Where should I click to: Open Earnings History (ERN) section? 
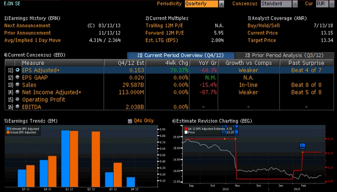pos(32,18)
